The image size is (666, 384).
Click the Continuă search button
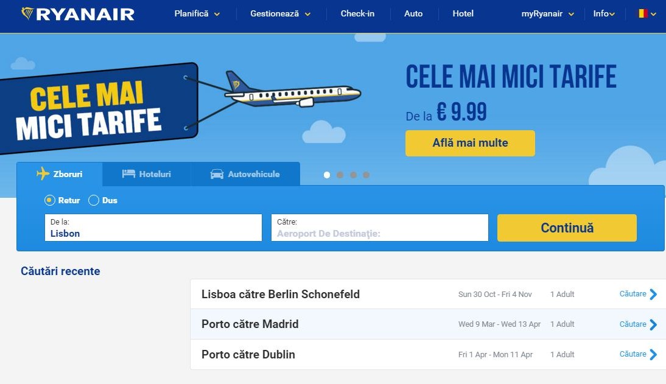tap(566, 228)
